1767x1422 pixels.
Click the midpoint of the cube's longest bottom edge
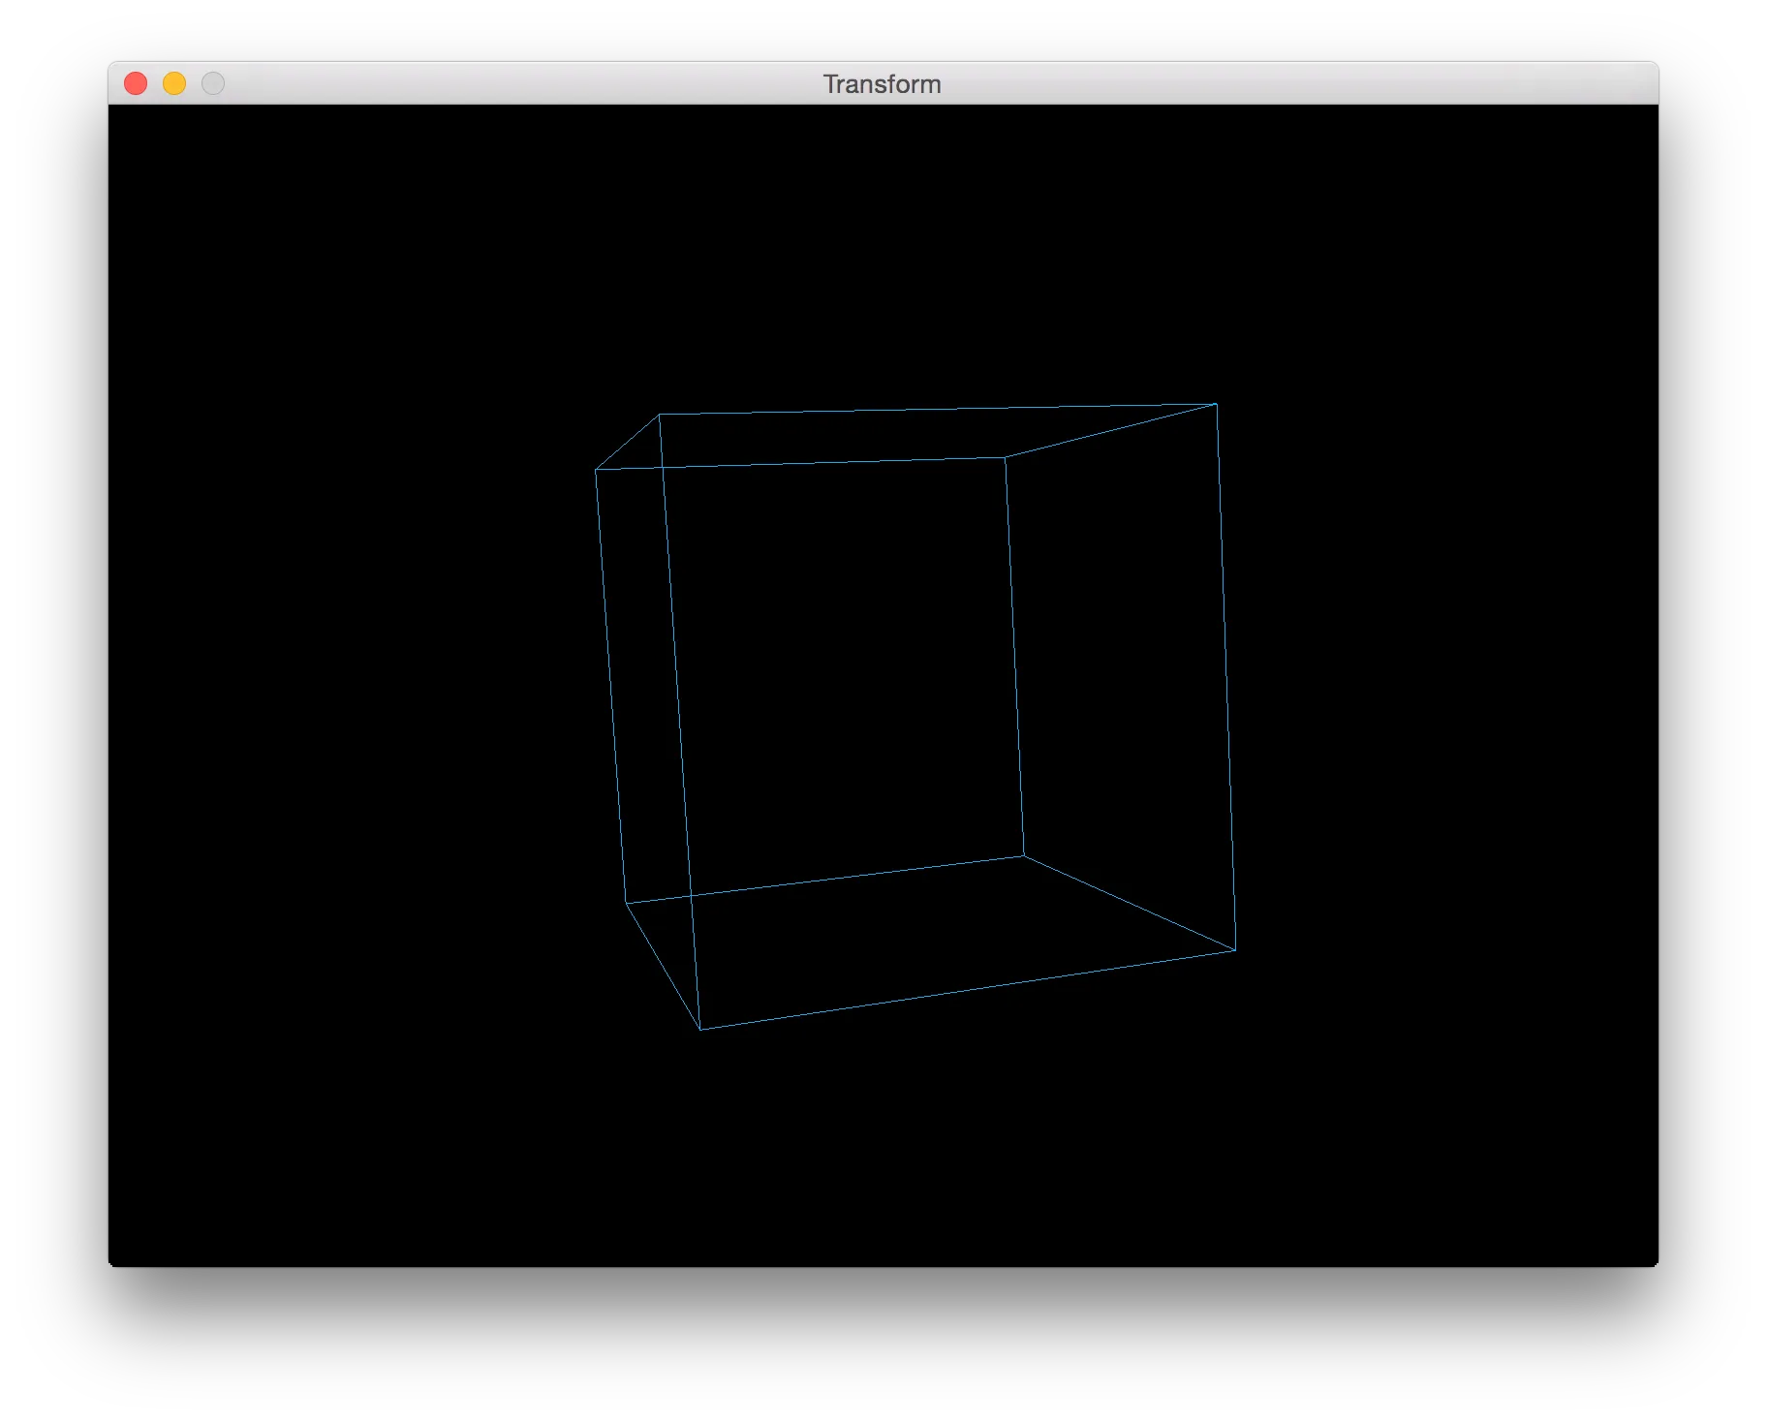(968, 990)
